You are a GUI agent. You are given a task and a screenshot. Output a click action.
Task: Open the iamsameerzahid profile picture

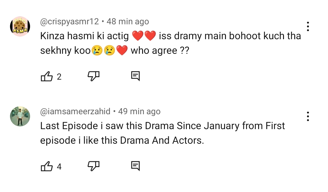pyautogui.click(x=20, y=116)
